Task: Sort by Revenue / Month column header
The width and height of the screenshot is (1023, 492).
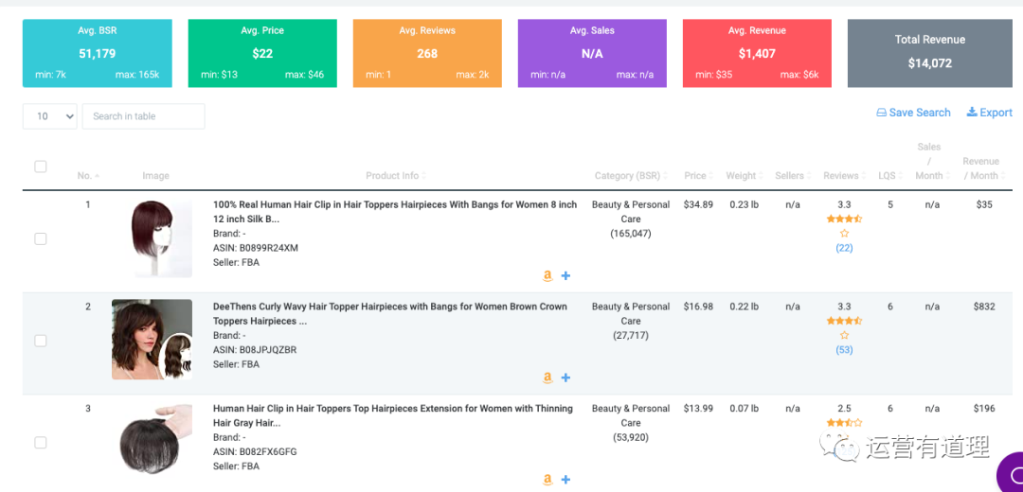Action: 980,168
